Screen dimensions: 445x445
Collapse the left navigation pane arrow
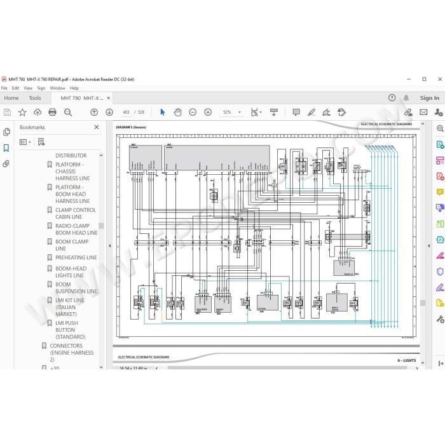click(109, 246)
